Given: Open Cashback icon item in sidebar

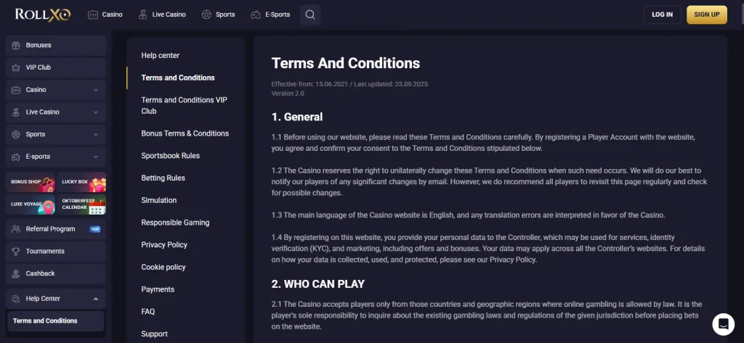Looking at the screenshot, I should point(16,274).
